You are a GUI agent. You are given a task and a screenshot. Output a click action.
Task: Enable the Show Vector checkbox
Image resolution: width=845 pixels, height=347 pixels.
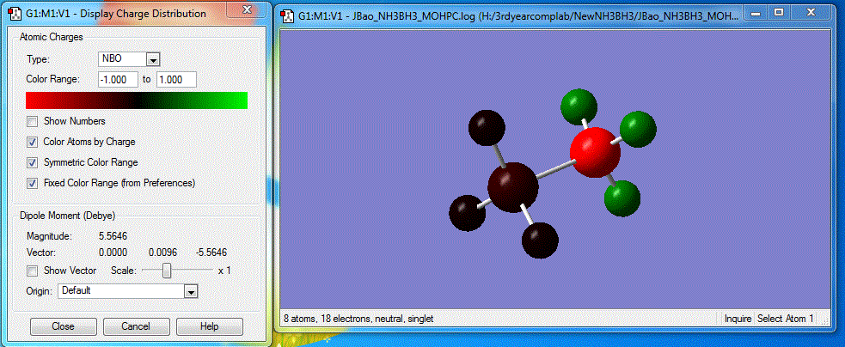click(x=33, y=271)
